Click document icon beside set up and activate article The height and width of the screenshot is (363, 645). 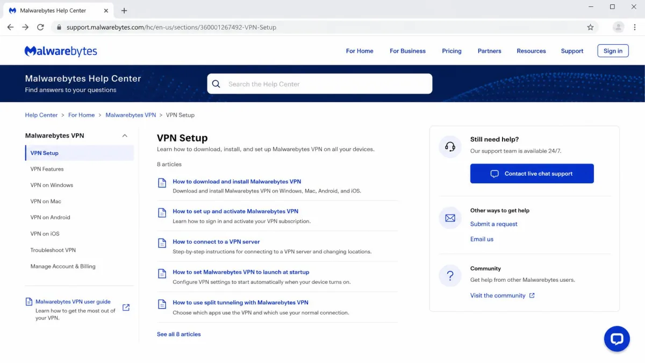162,213
